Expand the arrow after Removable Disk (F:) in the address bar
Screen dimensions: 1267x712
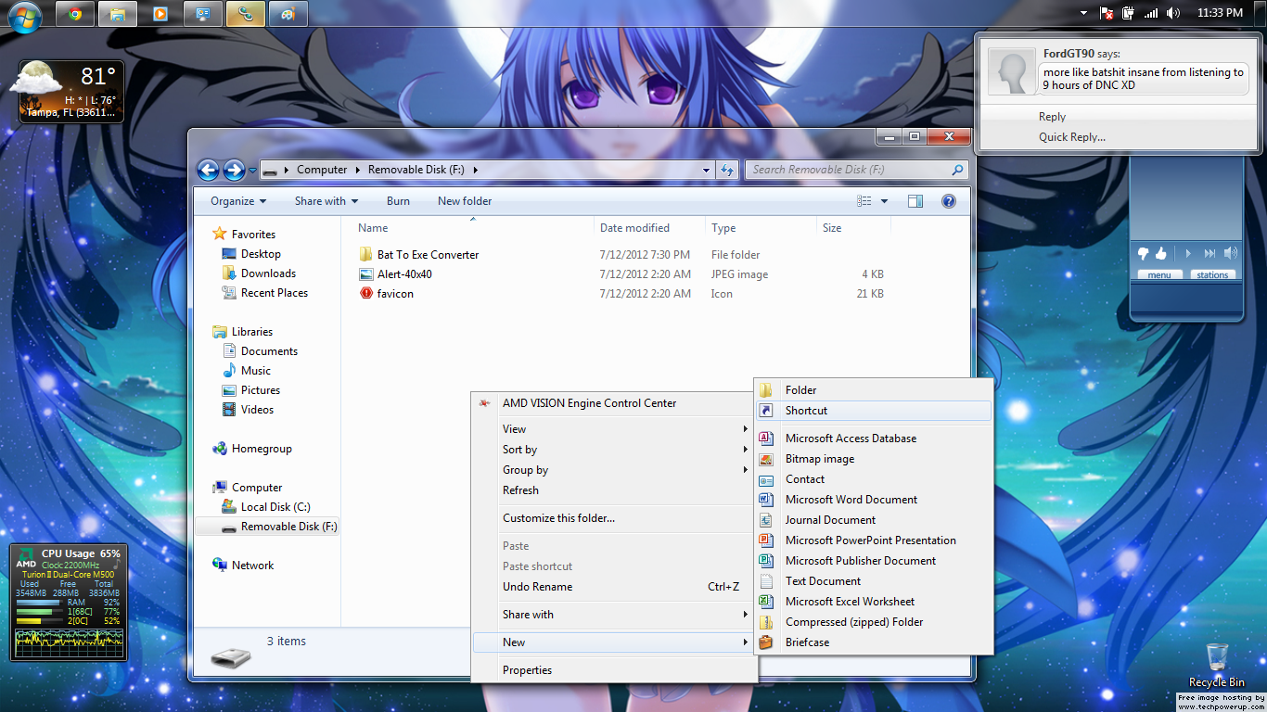point(475,170)
